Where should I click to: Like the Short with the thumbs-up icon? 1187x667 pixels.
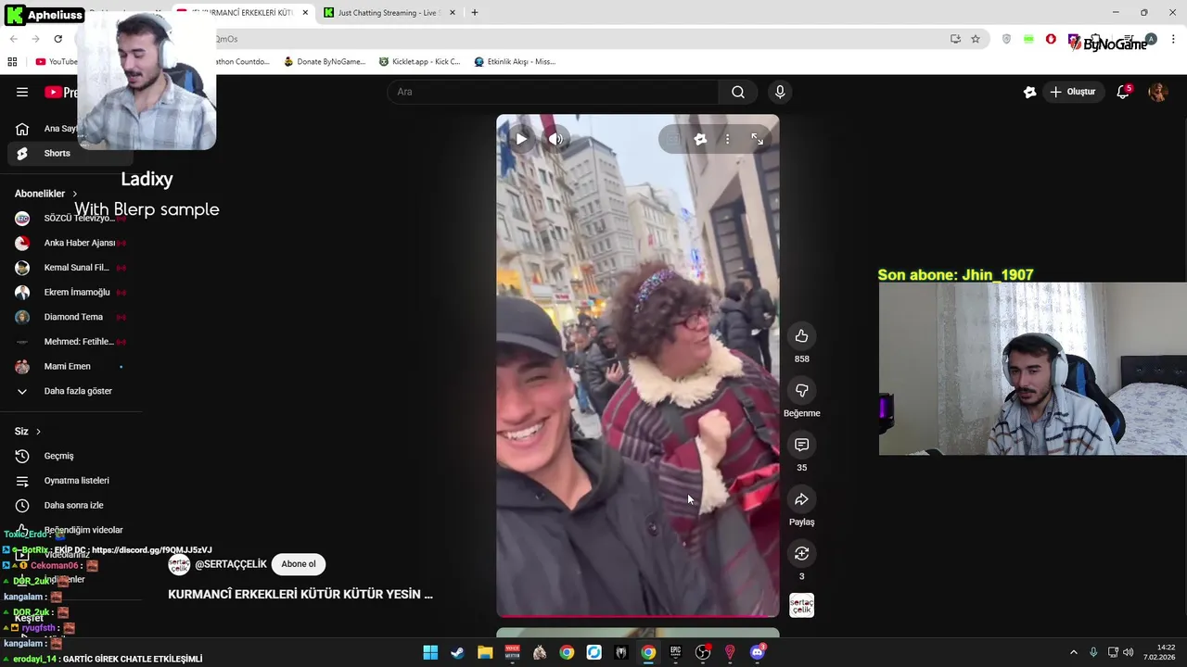pyautogui.click(x=801, y=336)
